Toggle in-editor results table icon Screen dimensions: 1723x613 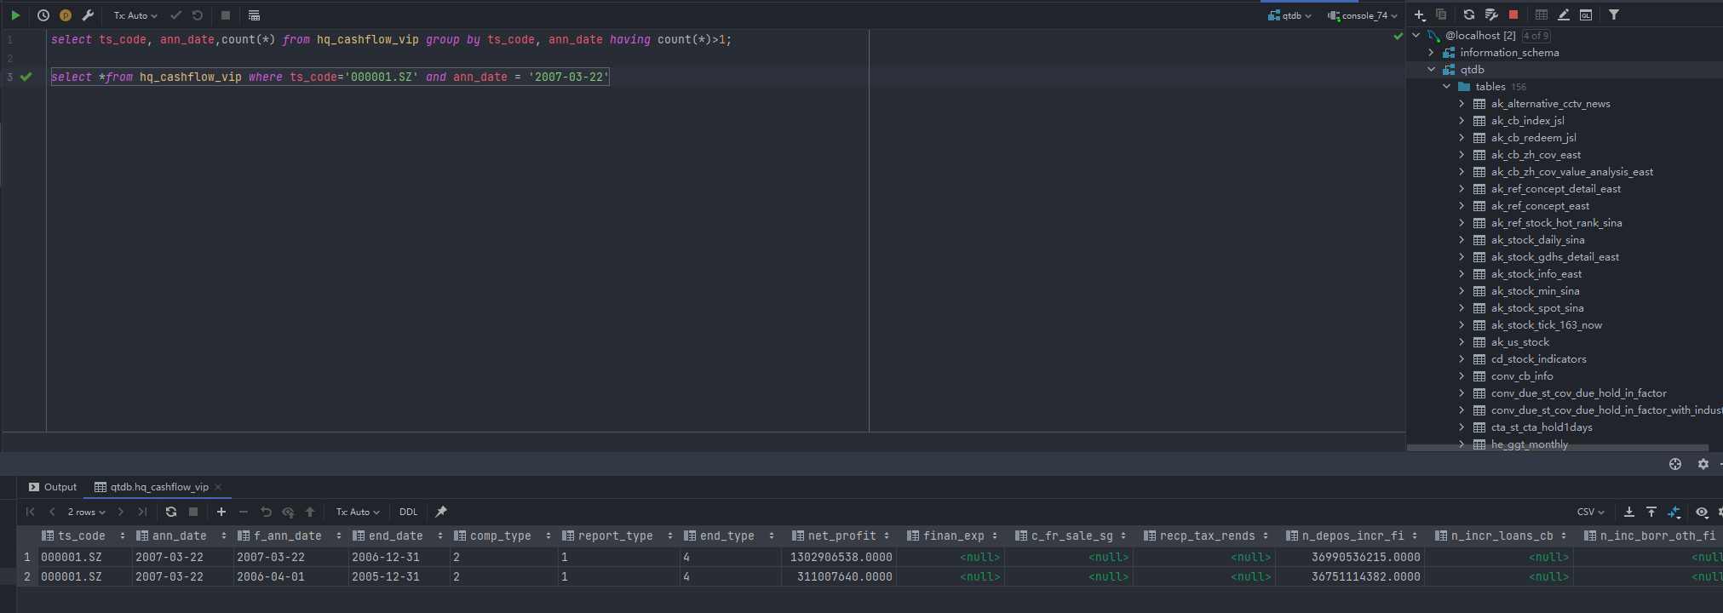pyautogui.click(x=254, y=15)
